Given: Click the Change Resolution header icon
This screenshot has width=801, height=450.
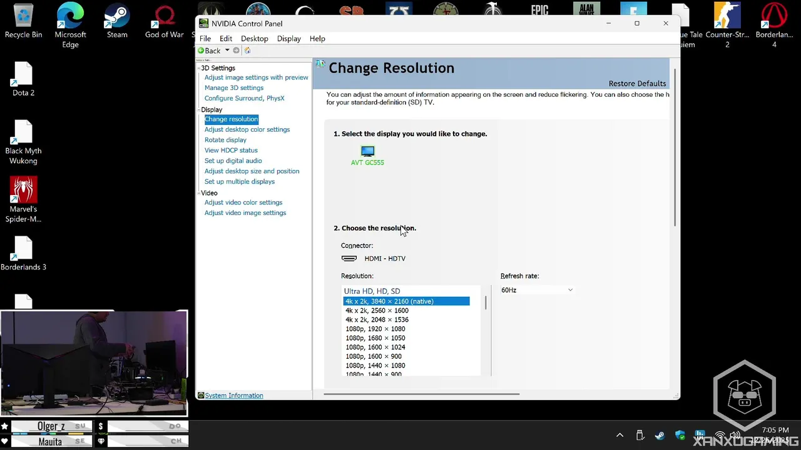Looking at the screenshot, I should (320, 64).
